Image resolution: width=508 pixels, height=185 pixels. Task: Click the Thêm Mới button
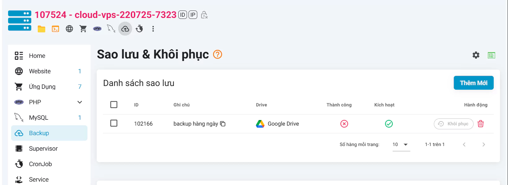473,83
